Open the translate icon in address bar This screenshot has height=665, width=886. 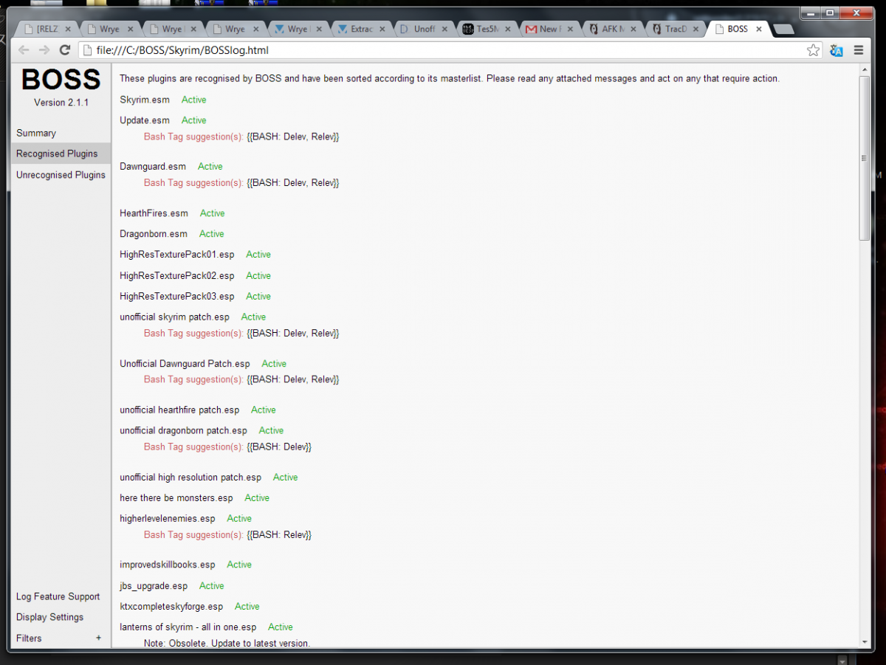click(x=836, y=50)
